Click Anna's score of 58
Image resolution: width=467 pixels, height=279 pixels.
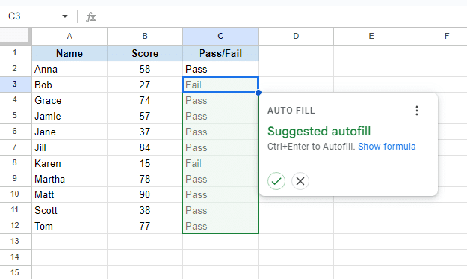pyautogui.click(x=145, y=69)
